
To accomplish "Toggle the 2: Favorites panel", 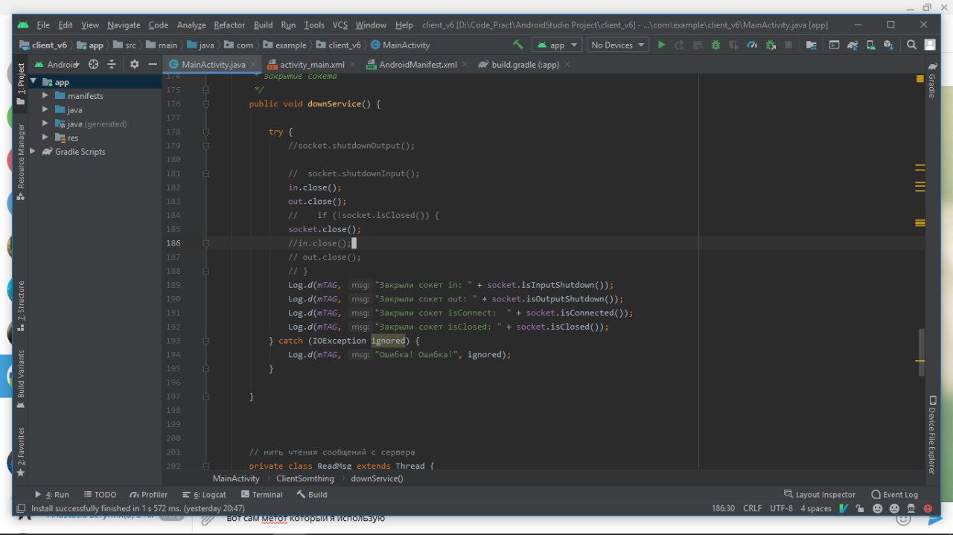I will pos(21,452).
